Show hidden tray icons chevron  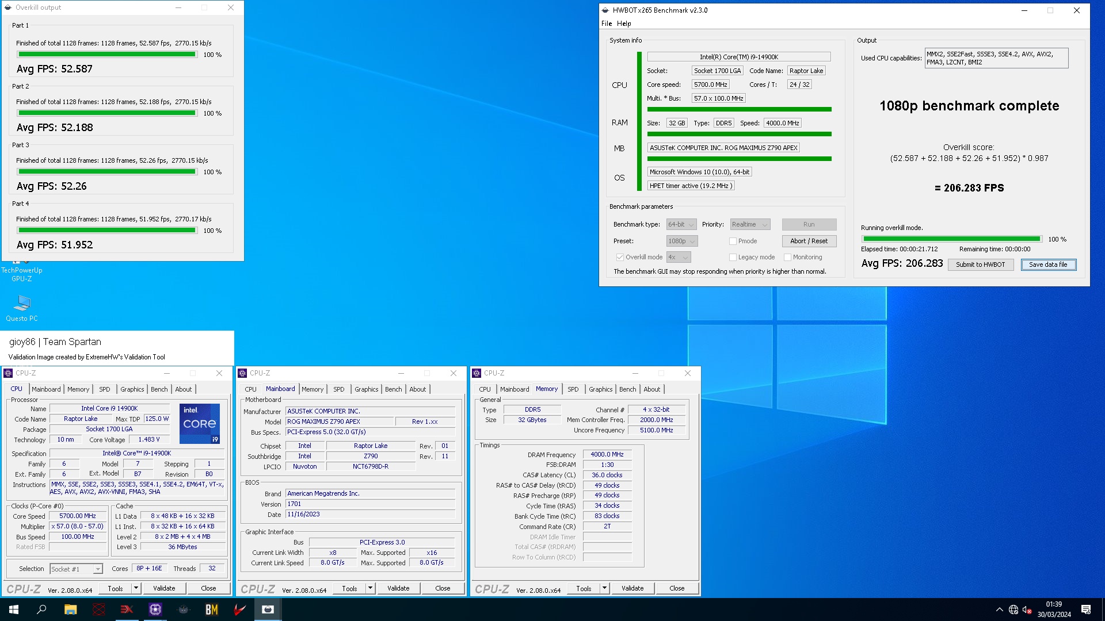(999, 609)
